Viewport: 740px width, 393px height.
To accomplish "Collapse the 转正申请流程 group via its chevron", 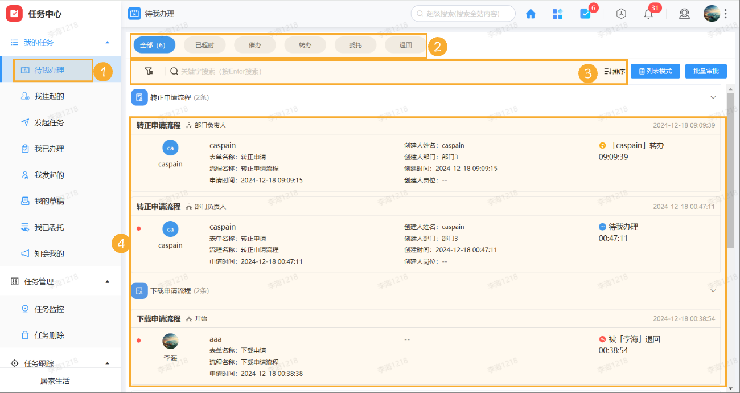I will (713, 97).
